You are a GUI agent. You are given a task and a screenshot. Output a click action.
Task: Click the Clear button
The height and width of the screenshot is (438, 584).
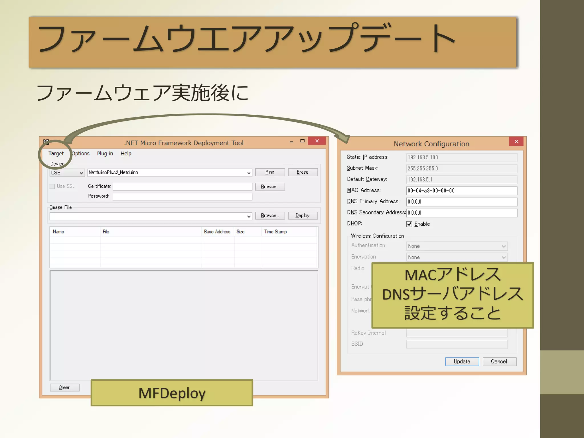click(x=65, y=387)
